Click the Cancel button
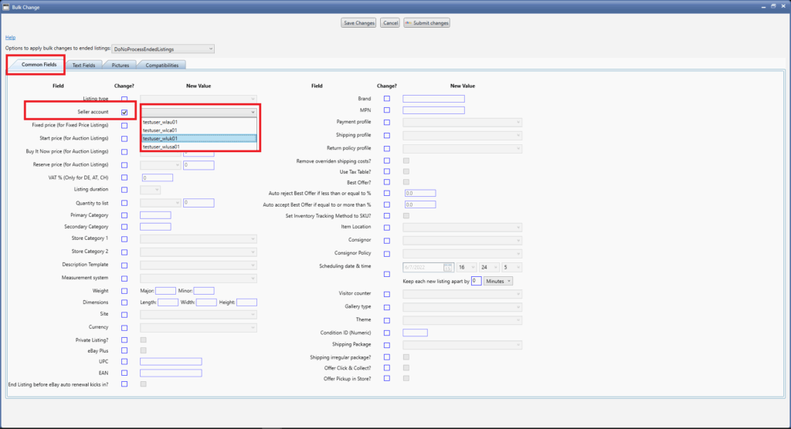Screen dimensions: 791x429 point(390,23)
